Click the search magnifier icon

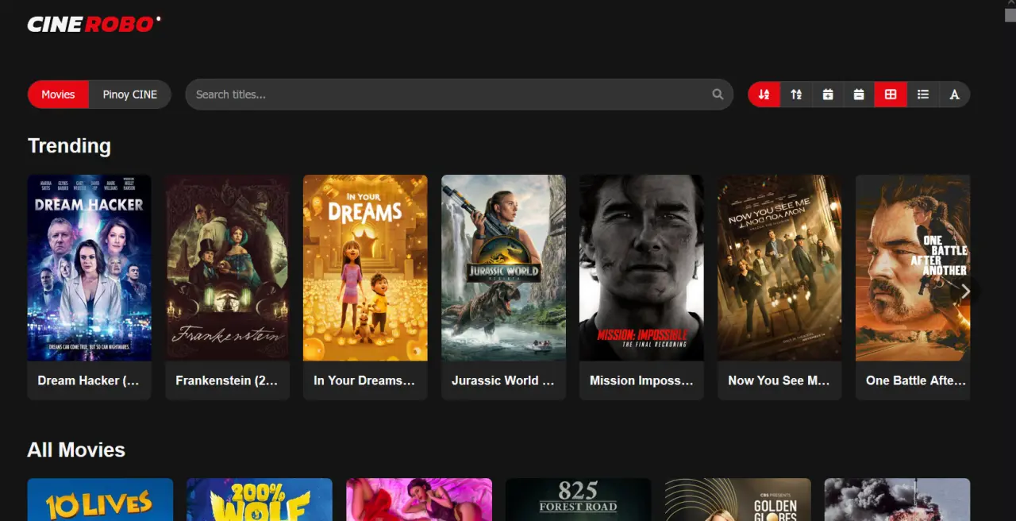(718, 95)
